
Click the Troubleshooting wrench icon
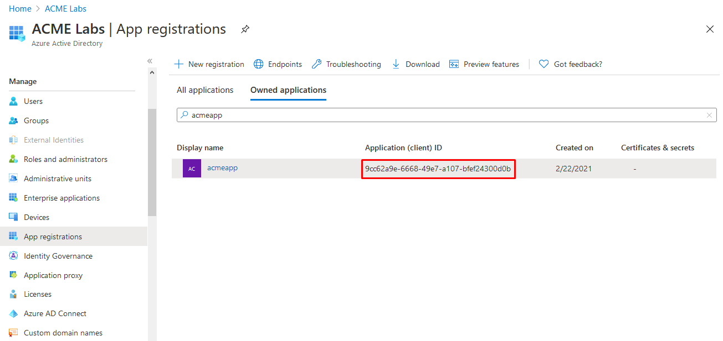pos(316,64)
